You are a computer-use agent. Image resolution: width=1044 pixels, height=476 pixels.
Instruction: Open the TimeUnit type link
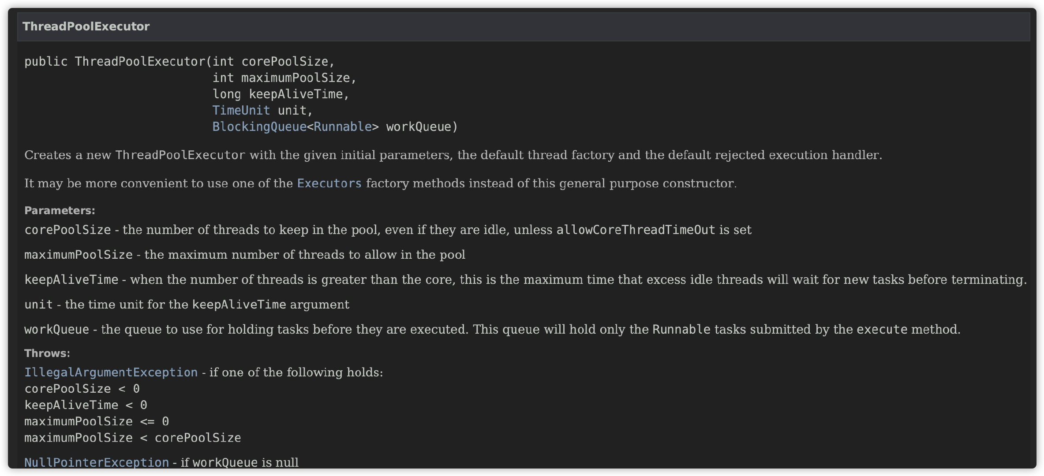coord(241,110)
